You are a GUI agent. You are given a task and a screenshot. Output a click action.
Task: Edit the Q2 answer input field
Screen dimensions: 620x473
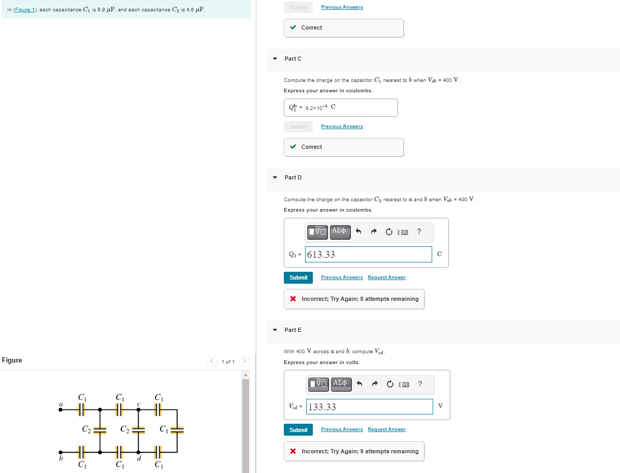click(368, 254)
